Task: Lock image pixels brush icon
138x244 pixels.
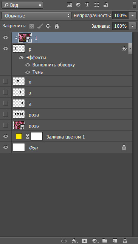Action: 40,26
